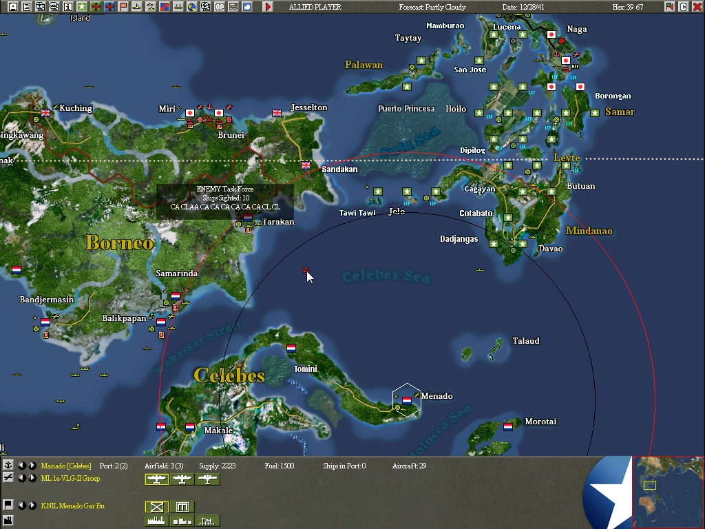Click the globe toolbar icon
Image resolution: width=705 pixels, height=529 pixels.
point(192,7)
